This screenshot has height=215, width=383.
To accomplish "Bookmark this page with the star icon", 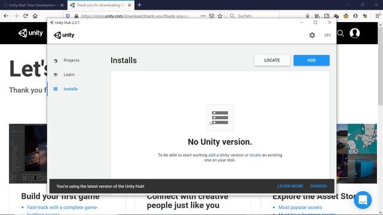I will click(x=220, y=16).
